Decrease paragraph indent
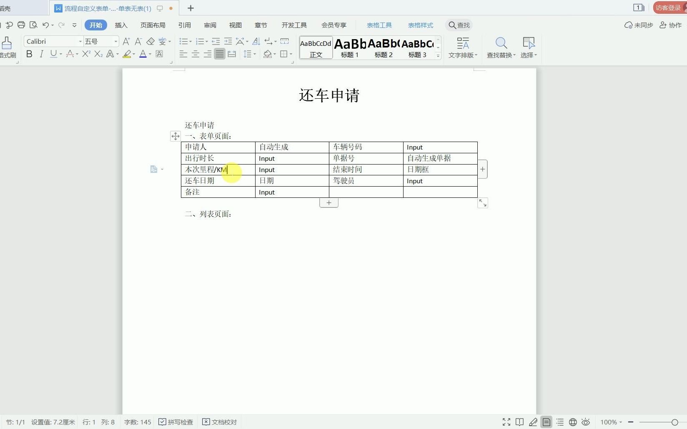The image size is (687, 429). (216, 41)
